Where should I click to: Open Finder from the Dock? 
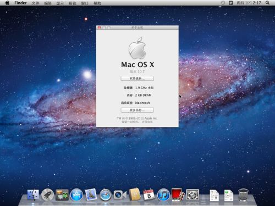[33, 194]
